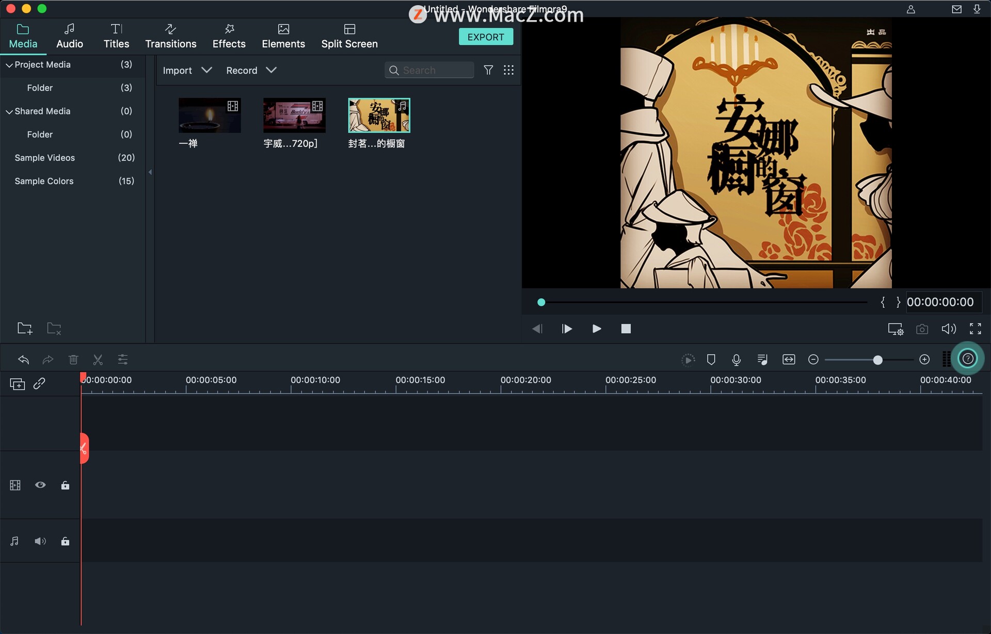Viewport: 991px width, 634px height.
Task: Open the help question mark button
Action: pyautogui.click(x=968, y=359)
